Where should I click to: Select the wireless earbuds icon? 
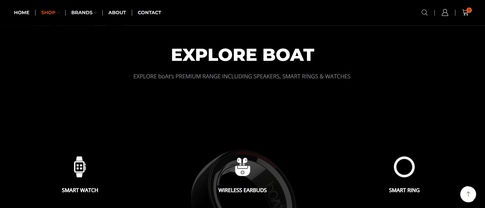coord(242,167)
